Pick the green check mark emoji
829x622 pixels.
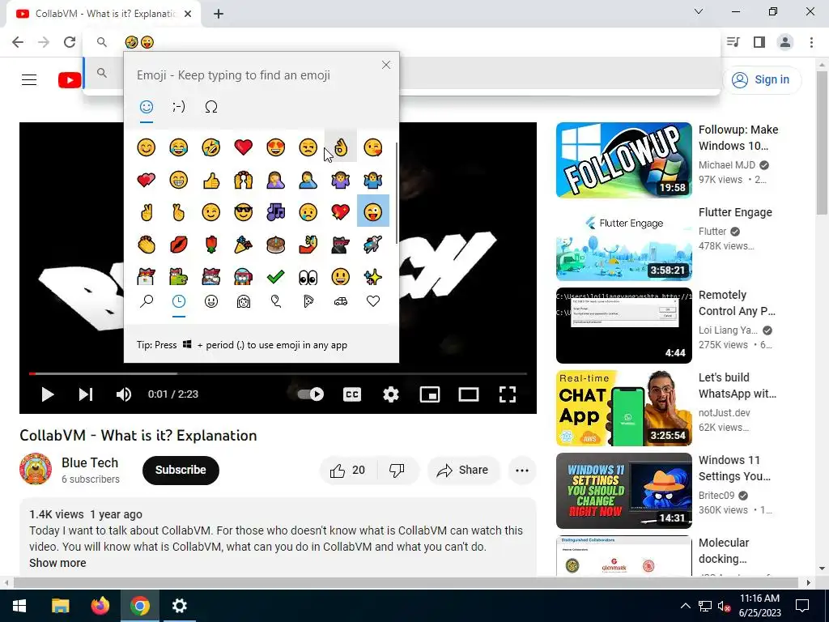click(x=276, y=277)
